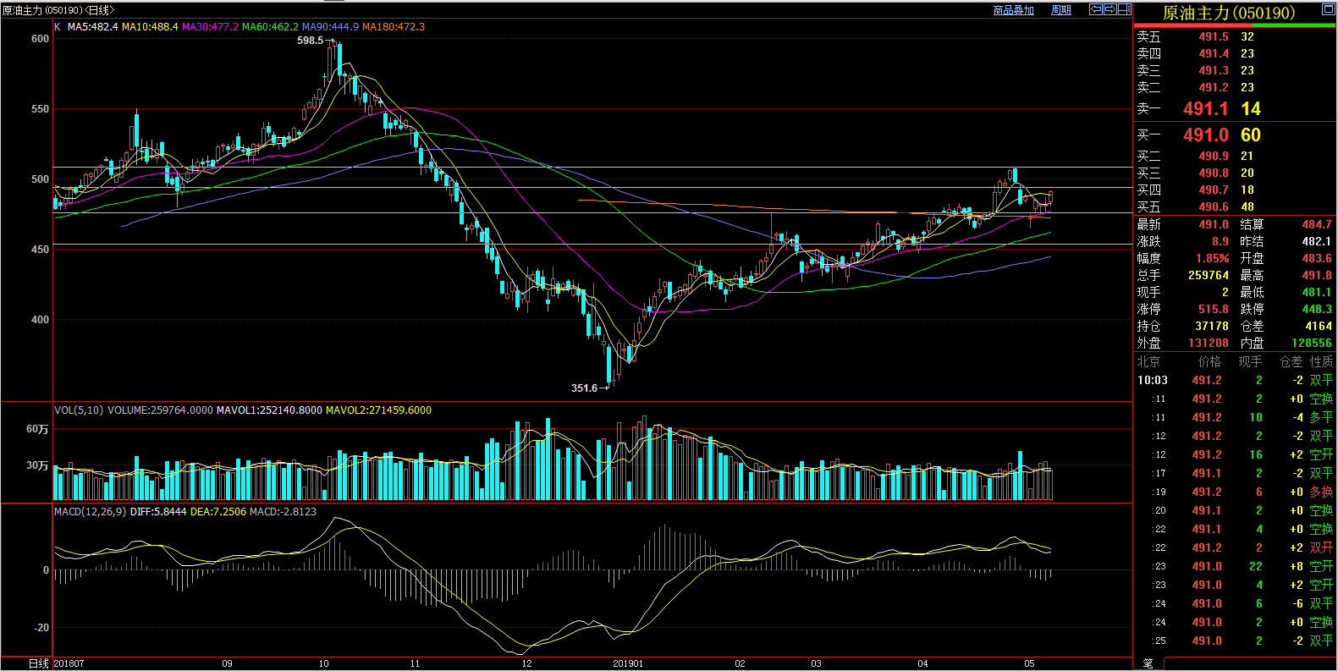This screenshot has height=671, width=1338.
Task: Click the DEA:7.2506 value label
Action: coord(218,512)
